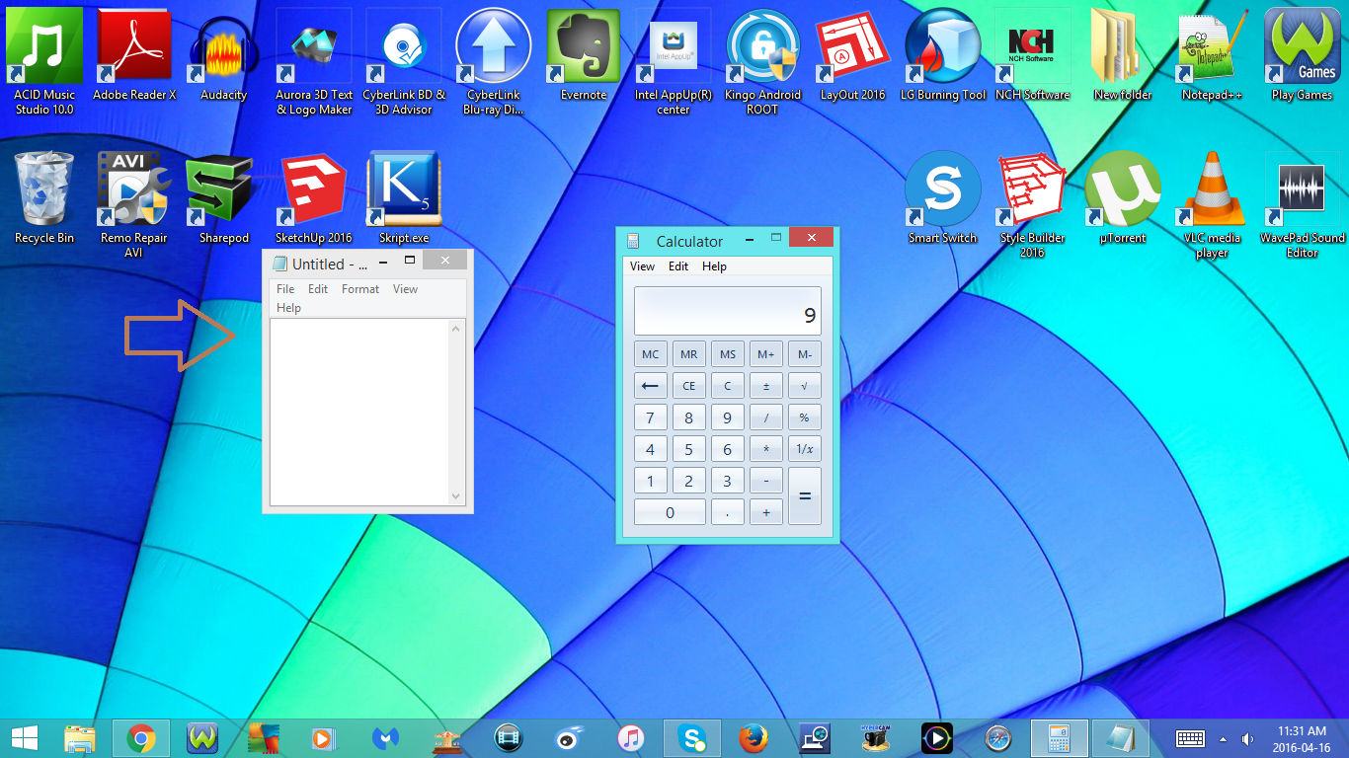Open Skype from the taskbar
1349x758 pixels.
tap(691, 737)
